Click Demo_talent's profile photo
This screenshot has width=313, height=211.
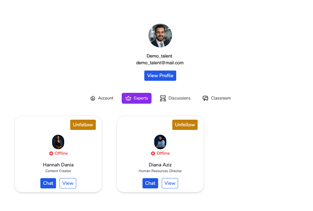pyautogui.click(x=160, y=36)
